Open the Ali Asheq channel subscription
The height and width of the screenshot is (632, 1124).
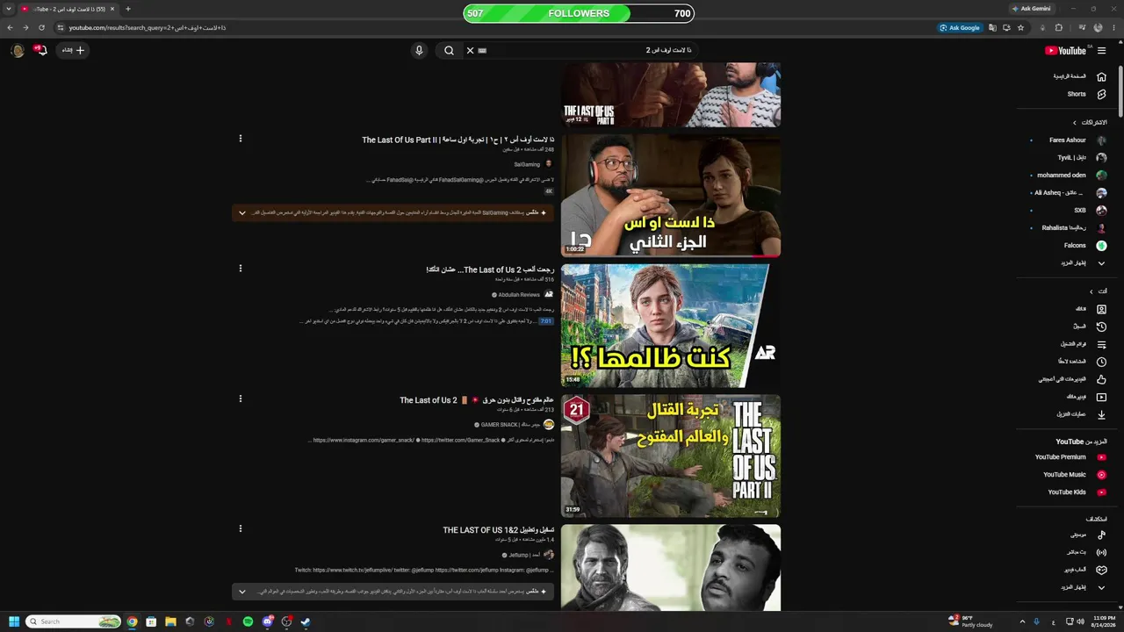pyautogui.click(x=1070, y=193)
